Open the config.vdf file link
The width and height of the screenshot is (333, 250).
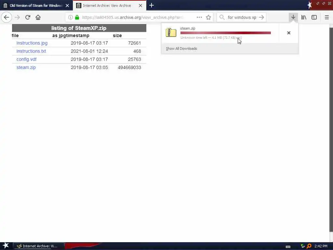click(26, 59)
